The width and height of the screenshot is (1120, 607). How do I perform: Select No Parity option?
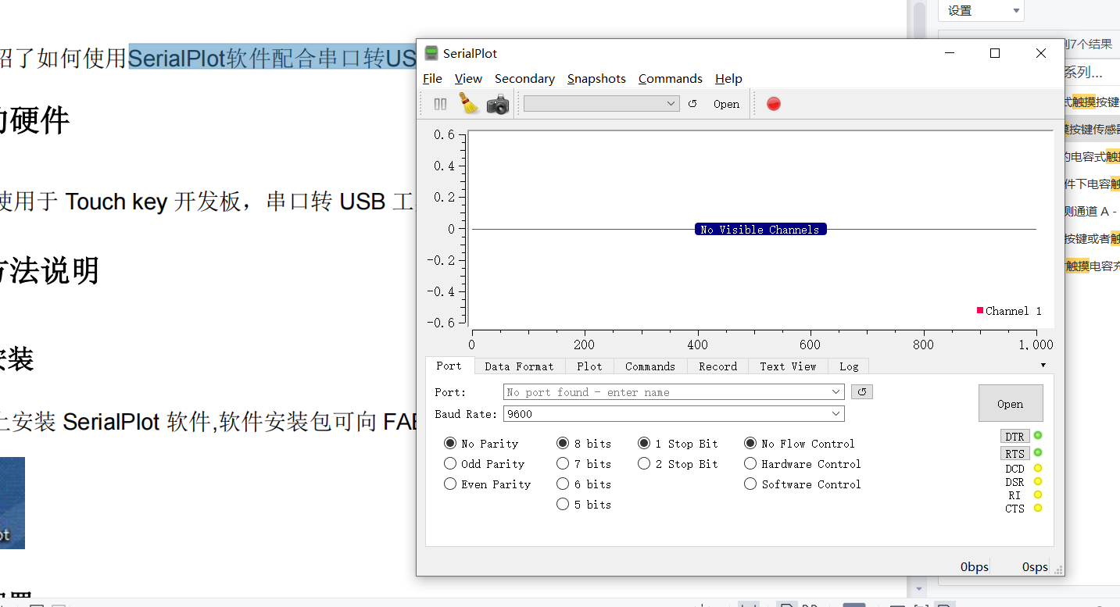pos(481,444)
